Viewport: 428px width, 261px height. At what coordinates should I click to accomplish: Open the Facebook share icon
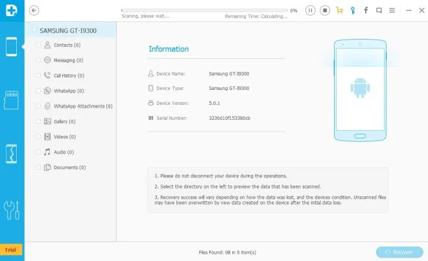pyautogui.click(x=366, y=10)
